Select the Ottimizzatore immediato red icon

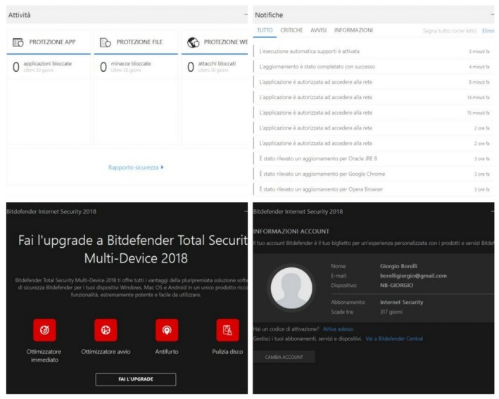pyautogui.click(x=44, y=330)
